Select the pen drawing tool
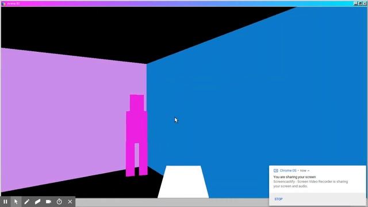Image resolution: width=368 pixels, height=207 pixels. pos(27,202)
